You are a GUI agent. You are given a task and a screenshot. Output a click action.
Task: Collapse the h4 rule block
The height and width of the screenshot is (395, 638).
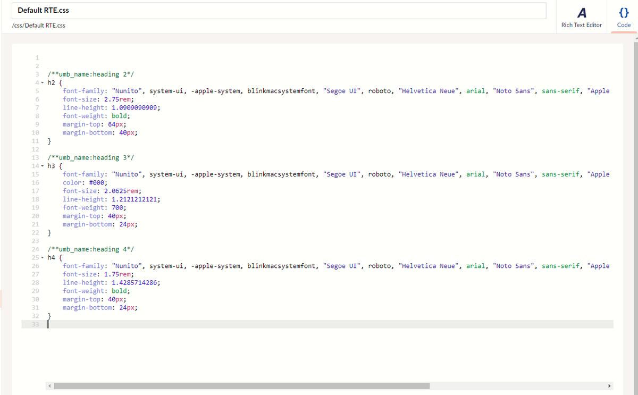pos(41,257)
